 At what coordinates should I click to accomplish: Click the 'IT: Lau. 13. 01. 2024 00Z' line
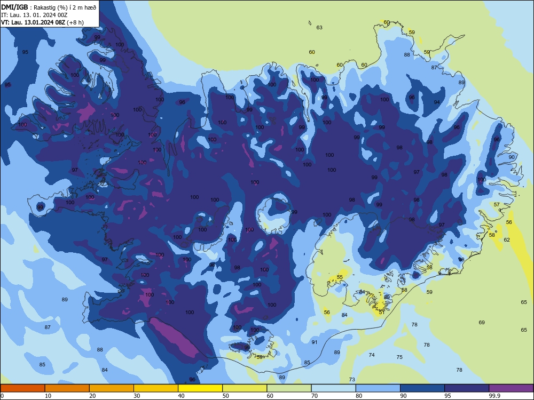click(34, 15)
